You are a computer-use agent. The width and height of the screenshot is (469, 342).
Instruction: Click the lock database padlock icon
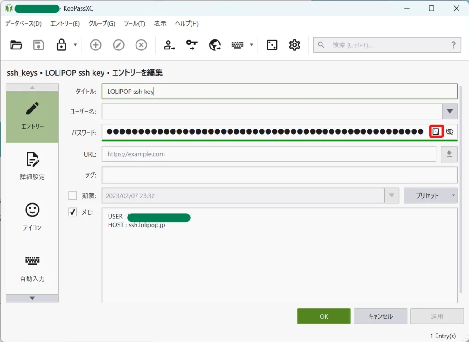tap(61, 45)
